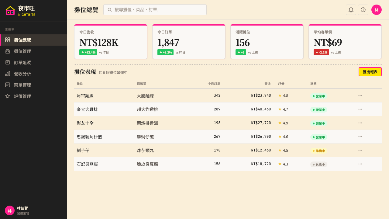Click the 活躍攤位 156 card
Screen dimensions: 389x219
(267, 42)
